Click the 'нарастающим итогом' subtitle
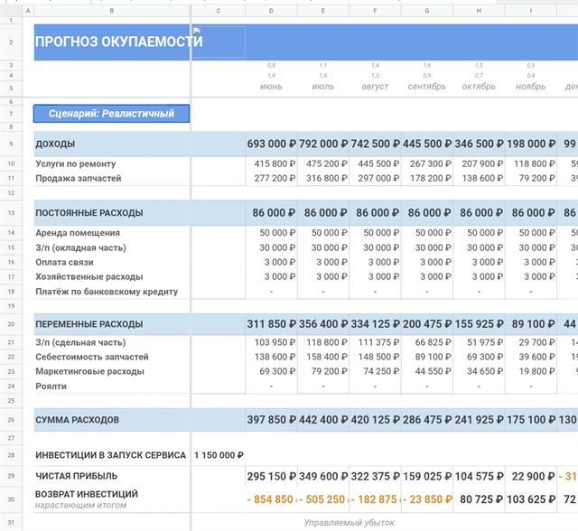 [80, 505]
